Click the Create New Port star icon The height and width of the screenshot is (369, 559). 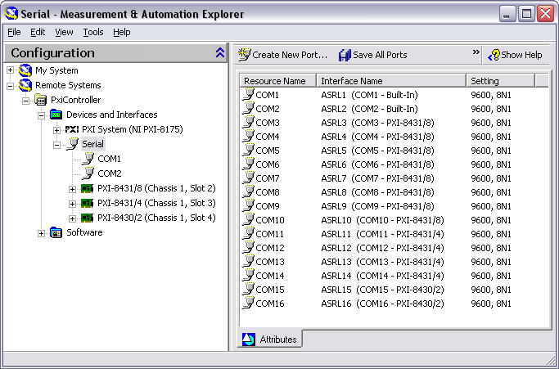point(244,55)
